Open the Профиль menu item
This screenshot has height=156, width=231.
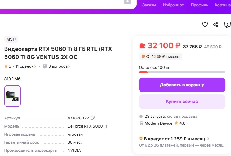coord(199,5)
